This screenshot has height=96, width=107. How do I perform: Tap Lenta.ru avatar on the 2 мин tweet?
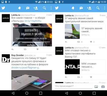click(6, 18)
